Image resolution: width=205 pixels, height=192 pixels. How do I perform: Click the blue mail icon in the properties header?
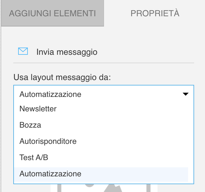pyautogui.click(x=23, y=51)
